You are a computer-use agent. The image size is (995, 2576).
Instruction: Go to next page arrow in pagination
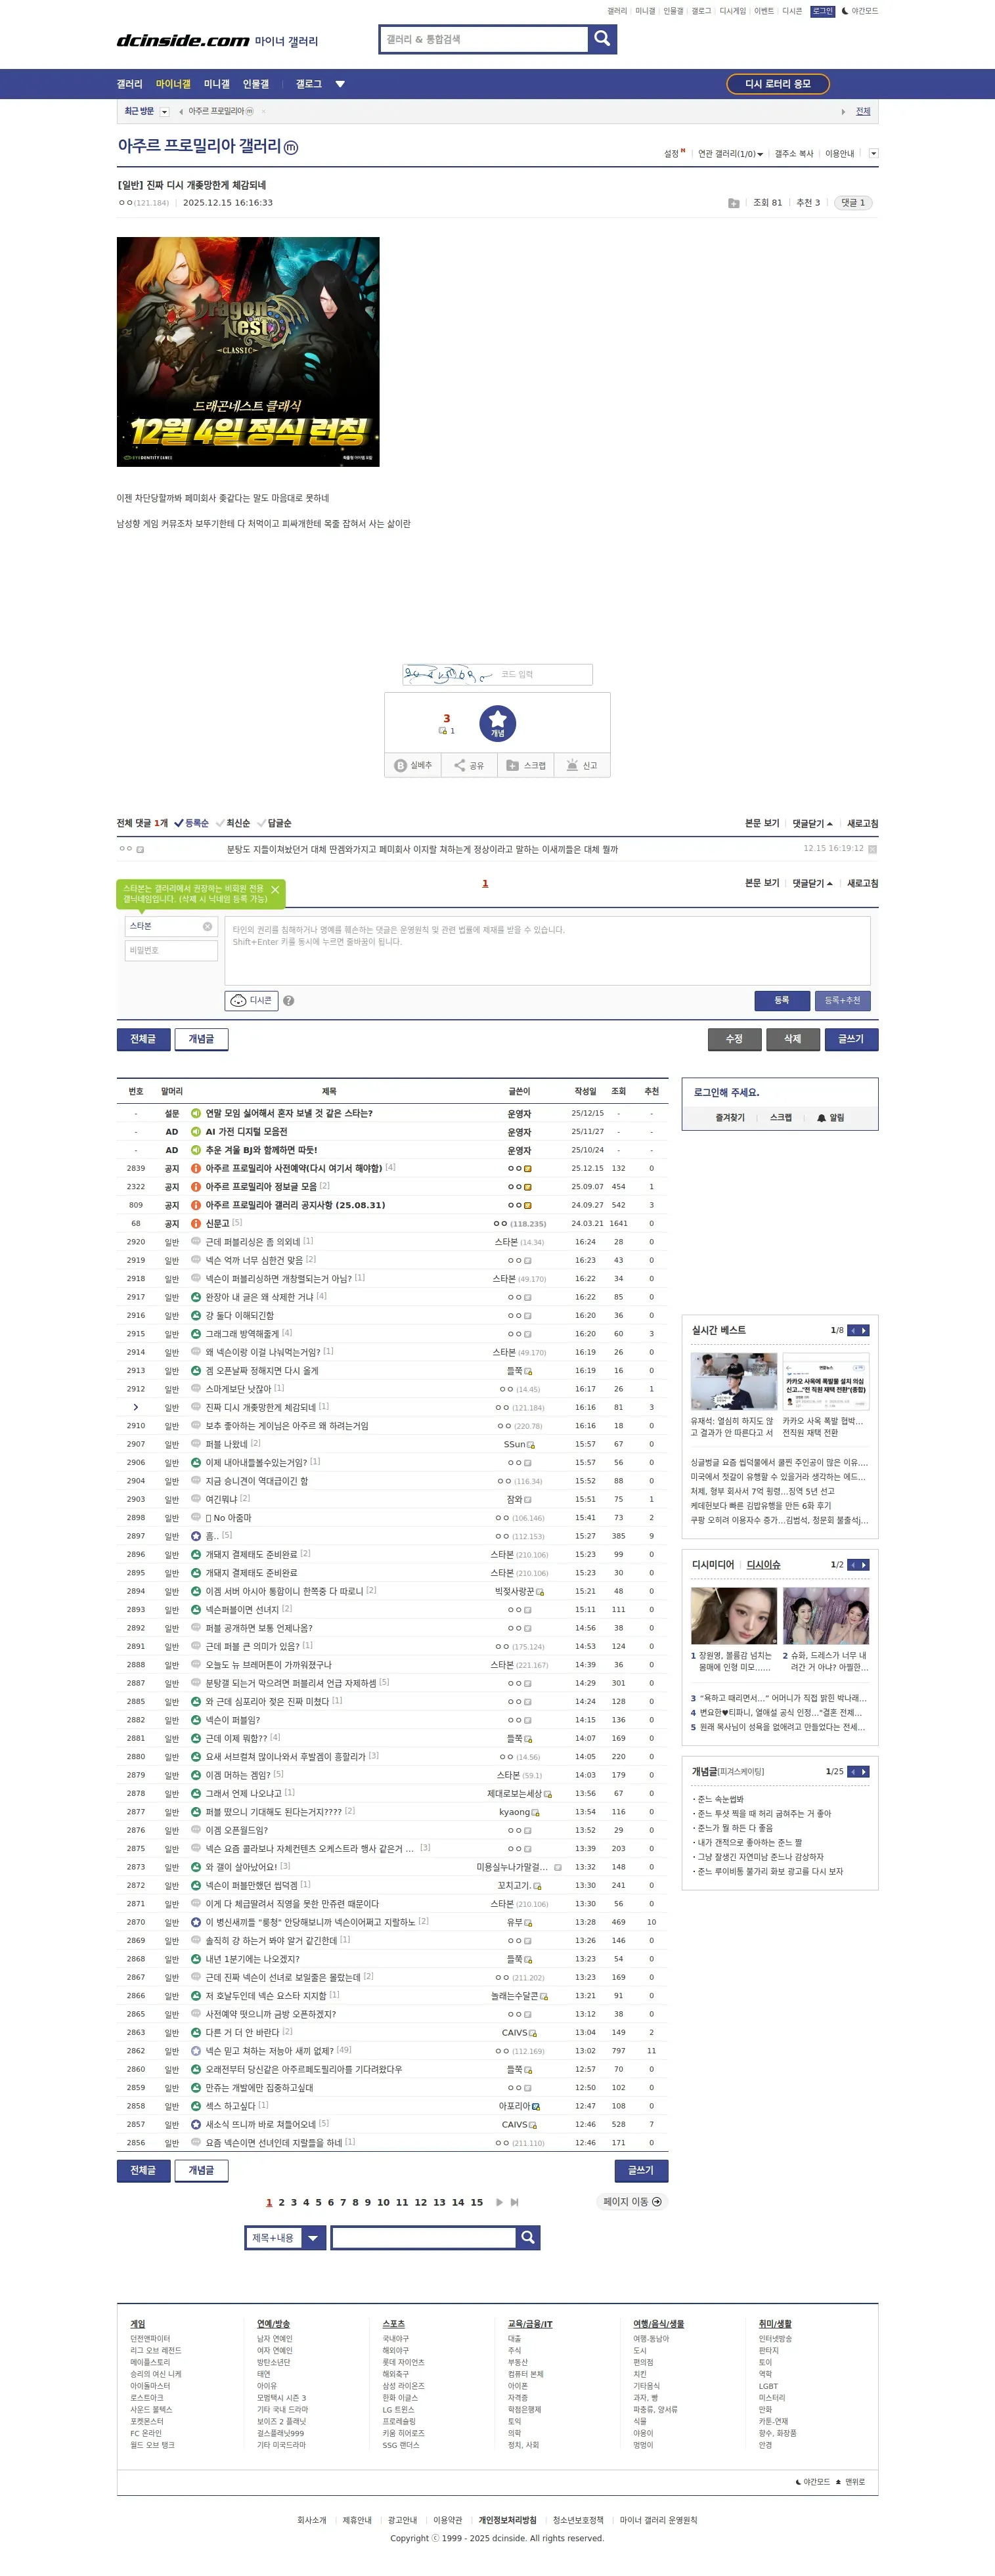499,2202
